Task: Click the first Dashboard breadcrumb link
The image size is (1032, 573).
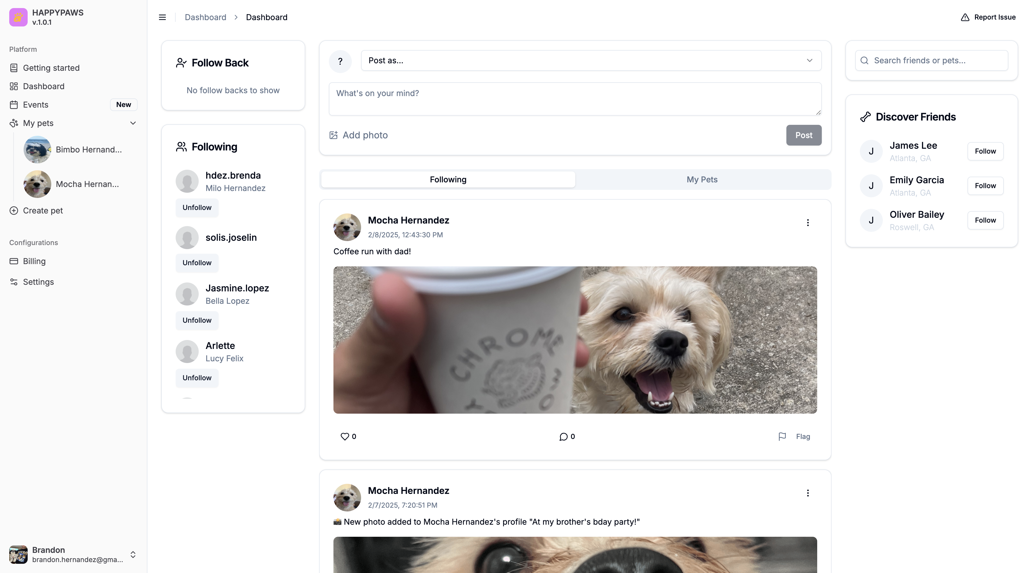Action: [x=205, y=17]
